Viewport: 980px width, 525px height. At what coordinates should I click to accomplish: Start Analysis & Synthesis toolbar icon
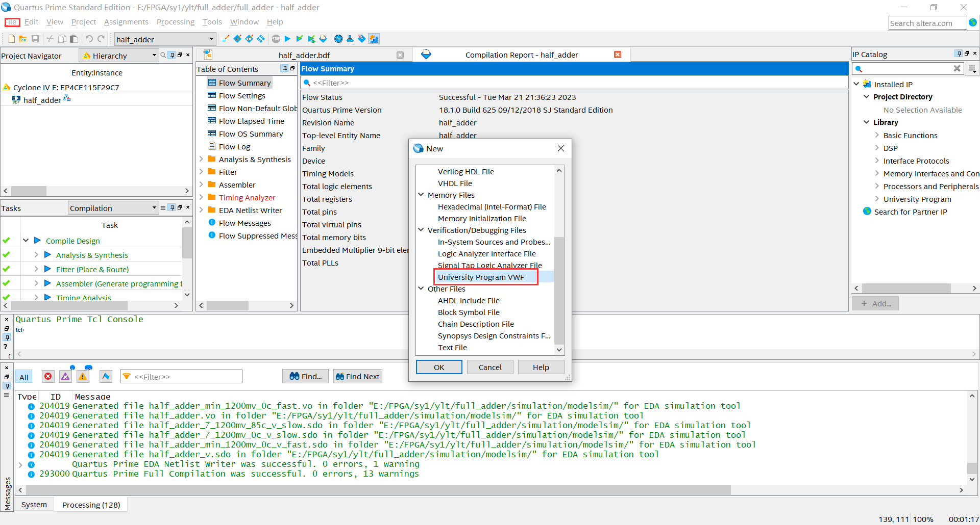300,39
